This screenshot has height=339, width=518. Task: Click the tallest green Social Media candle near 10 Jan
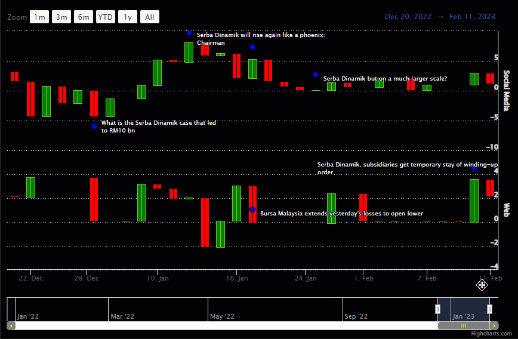tap(158, 73)
